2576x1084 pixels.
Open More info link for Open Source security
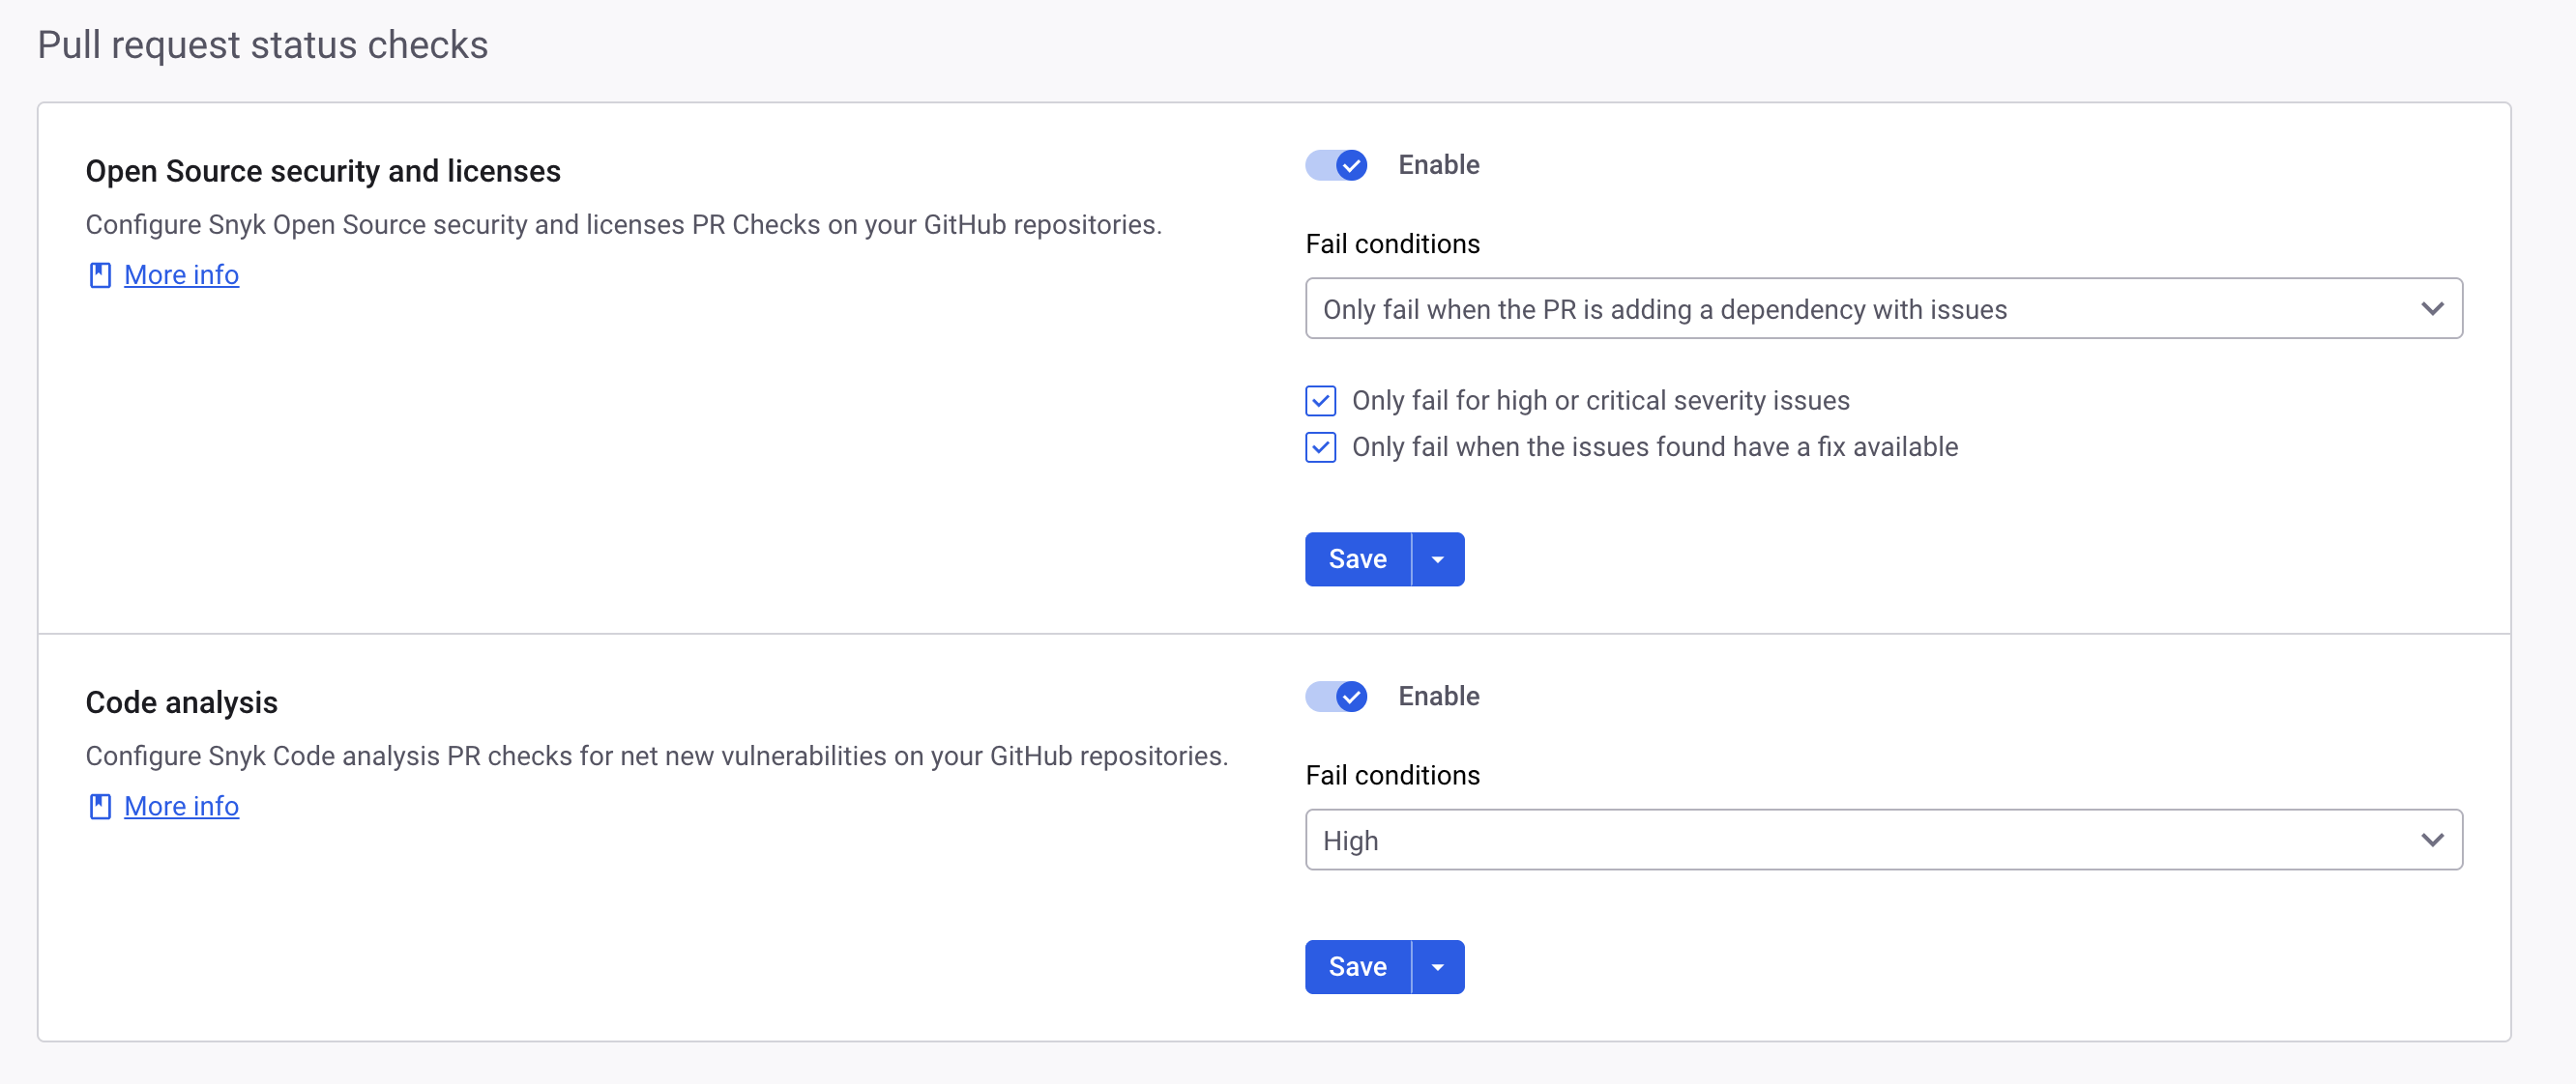pos(181,274)
